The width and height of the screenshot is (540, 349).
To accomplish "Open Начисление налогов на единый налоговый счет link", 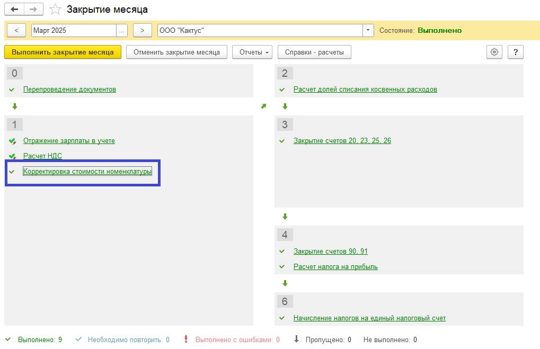I will (369, 318).
